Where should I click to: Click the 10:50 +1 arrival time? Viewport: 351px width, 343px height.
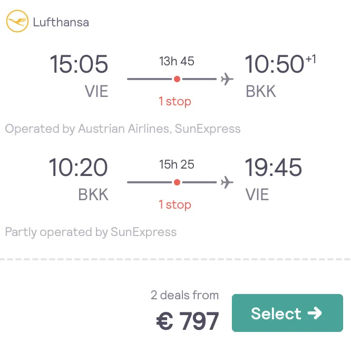coord(280,64)
